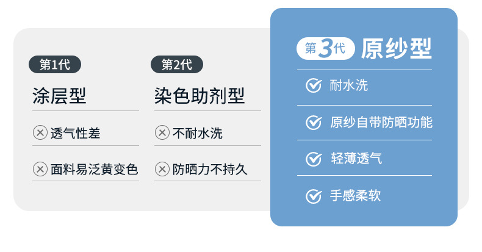This screenshot has height=252, width=482.
Task: Click the 涂层型 heading
Action: click(x=59, y=96)
